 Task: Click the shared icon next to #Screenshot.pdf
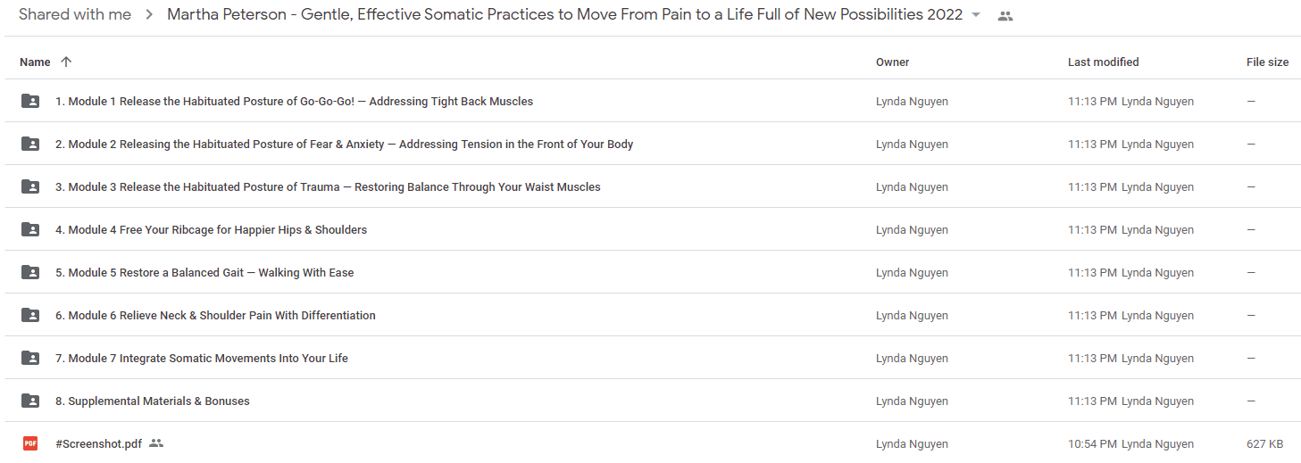tap(156, 443)
